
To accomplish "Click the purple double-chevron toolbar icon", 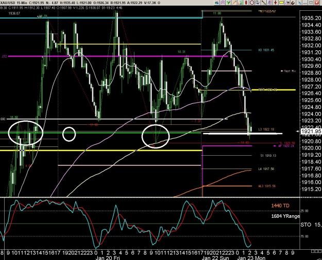I will [223, 3].
